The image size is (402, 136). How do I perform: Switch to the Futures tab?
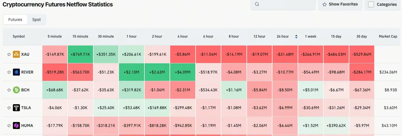pos(15,20)
